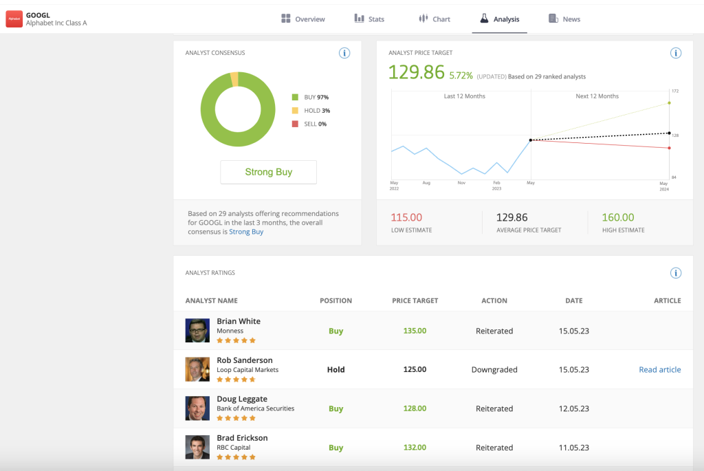
Task: Click the PRICE TARGET column header
Action: coord(415,300)
